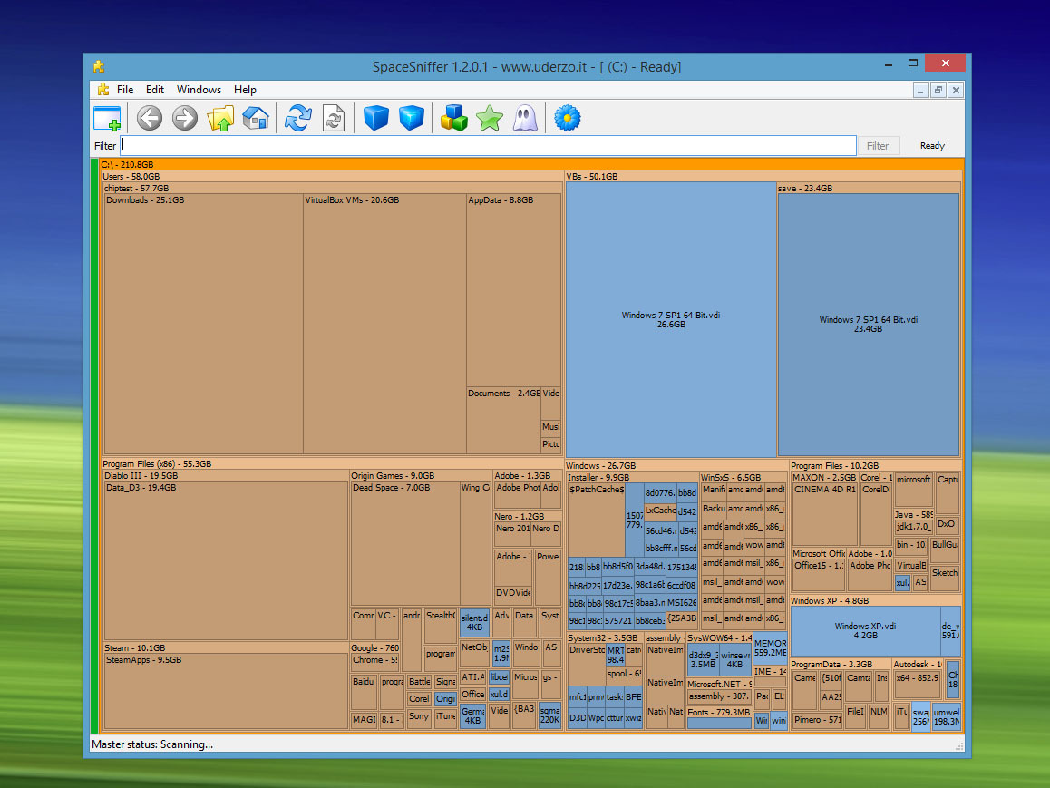
Task: Select the Installer - 9.9GB header
Action: (x=633, y=477)
